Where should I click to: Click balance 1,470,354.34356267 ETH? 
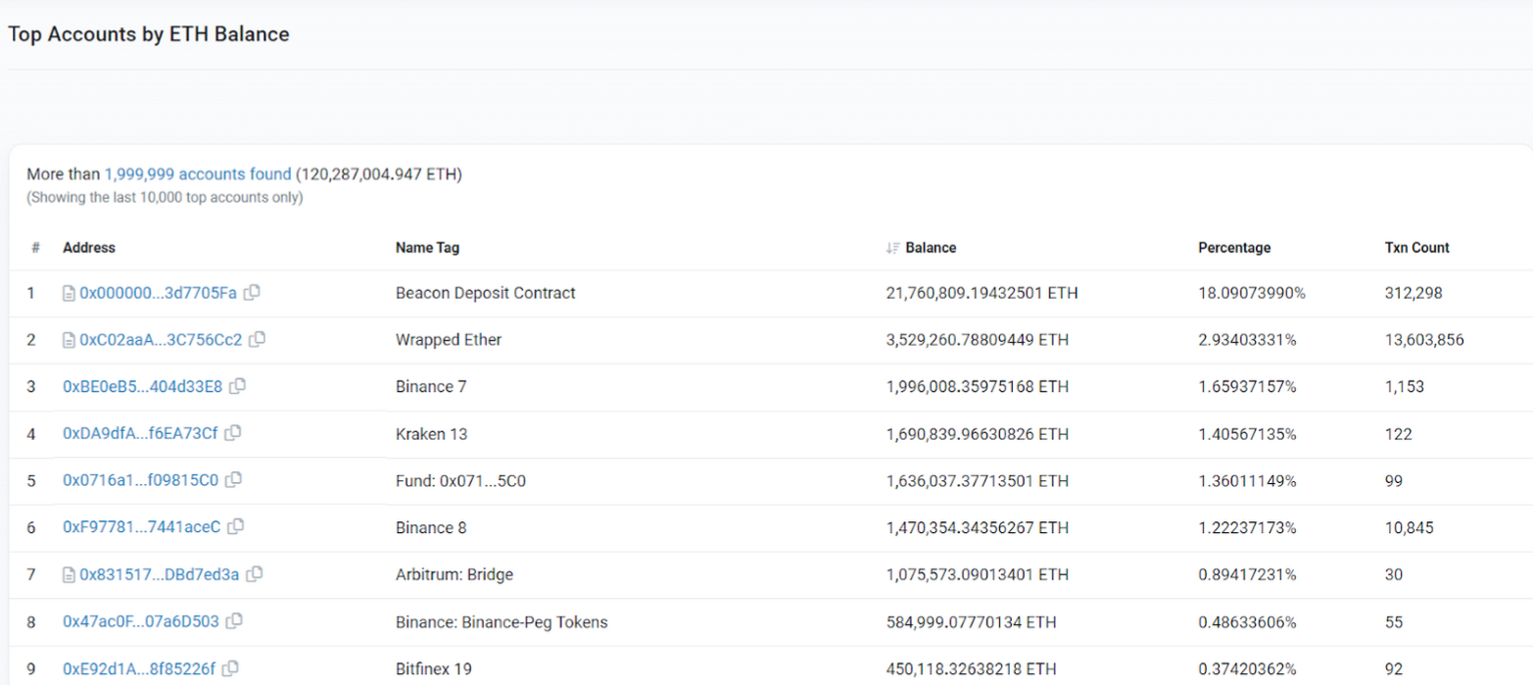pyautogui.click(x=977, y=527)
